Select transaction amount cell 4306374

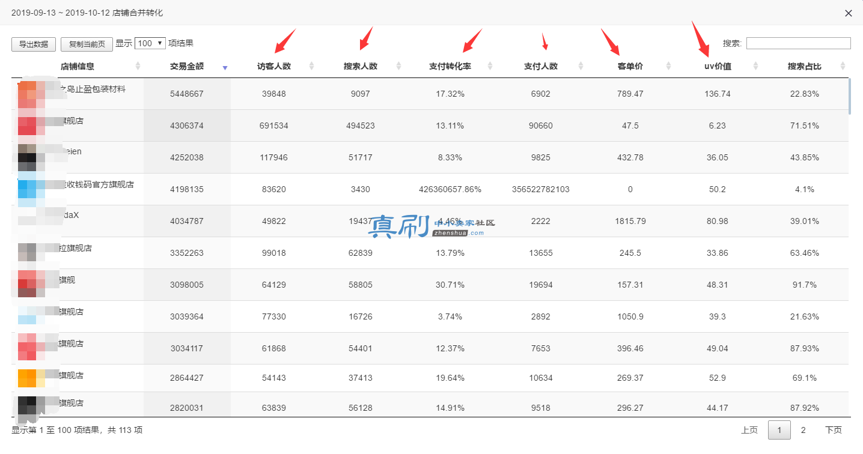pyautogui.click(x=187, y=126)
